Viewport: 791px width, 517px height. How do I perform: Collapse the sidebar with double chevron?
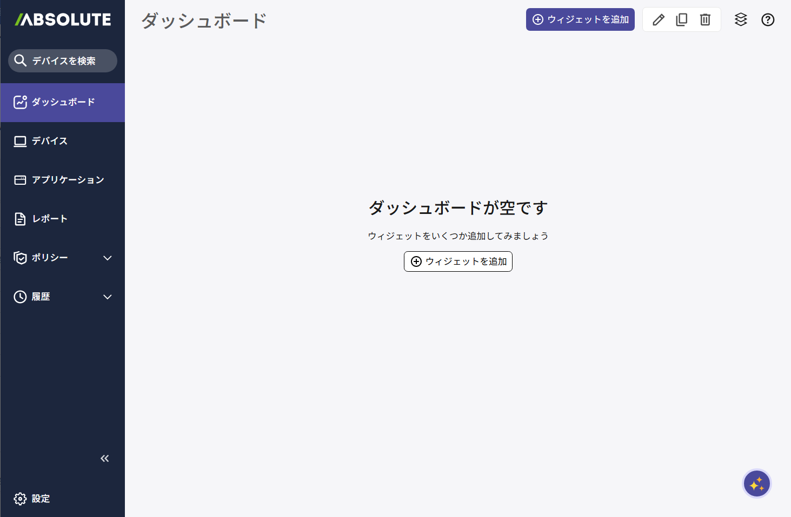(105, 459)
